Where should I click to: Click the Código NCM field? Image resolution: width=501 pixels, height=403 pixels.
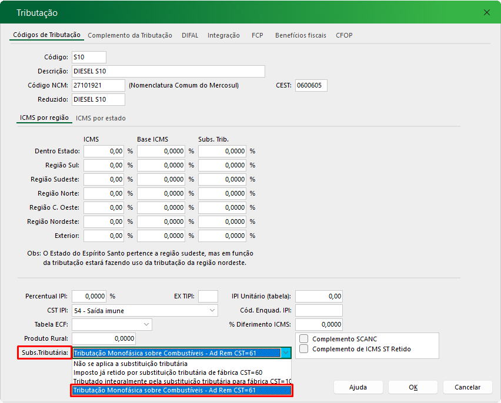pyautogui.click(x=98, y=85)
